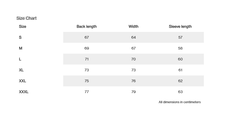
Task: Click the Sleeve length column header
Action: pos(180,26)
